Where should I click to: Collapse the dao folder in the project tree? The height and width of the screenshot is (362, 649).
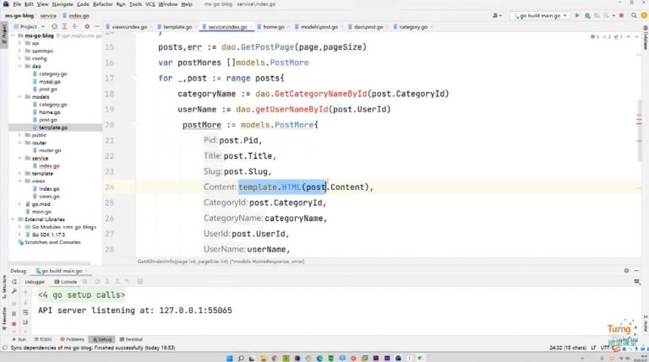tap(20, 66)
